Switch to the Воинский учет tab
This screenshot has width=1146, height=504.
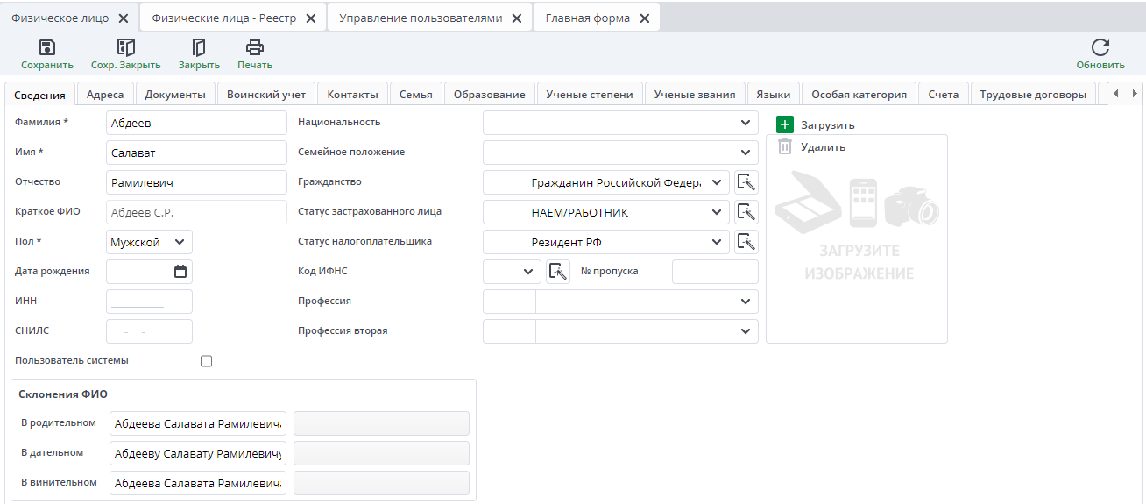point(266,95)
